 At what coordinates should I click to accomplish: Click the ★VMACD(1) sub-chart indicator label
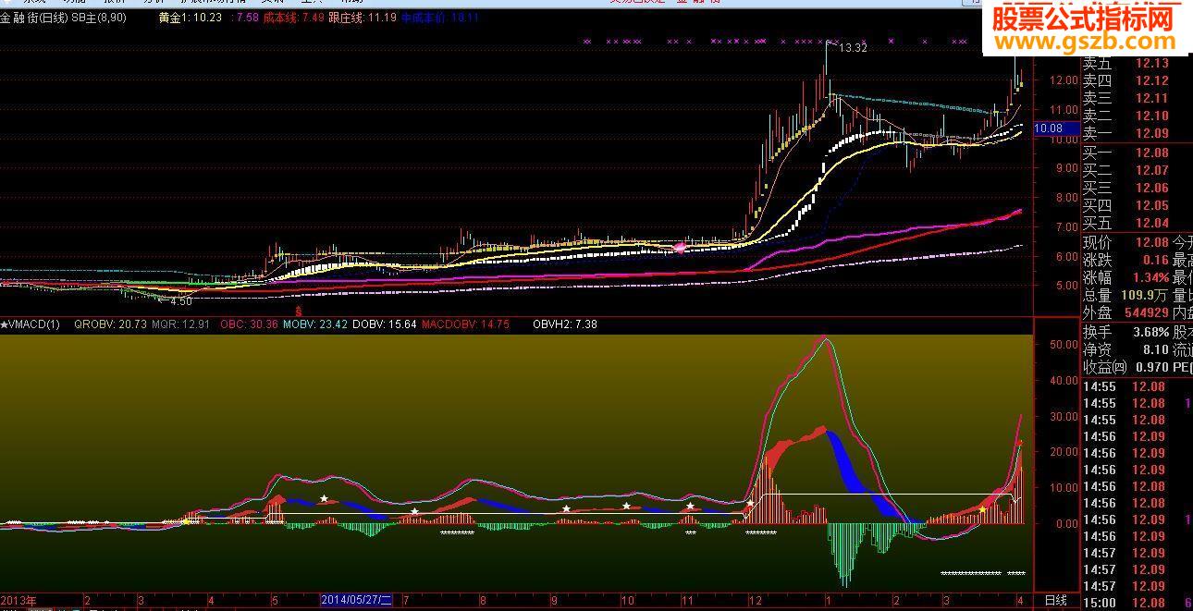coord(30,324)
